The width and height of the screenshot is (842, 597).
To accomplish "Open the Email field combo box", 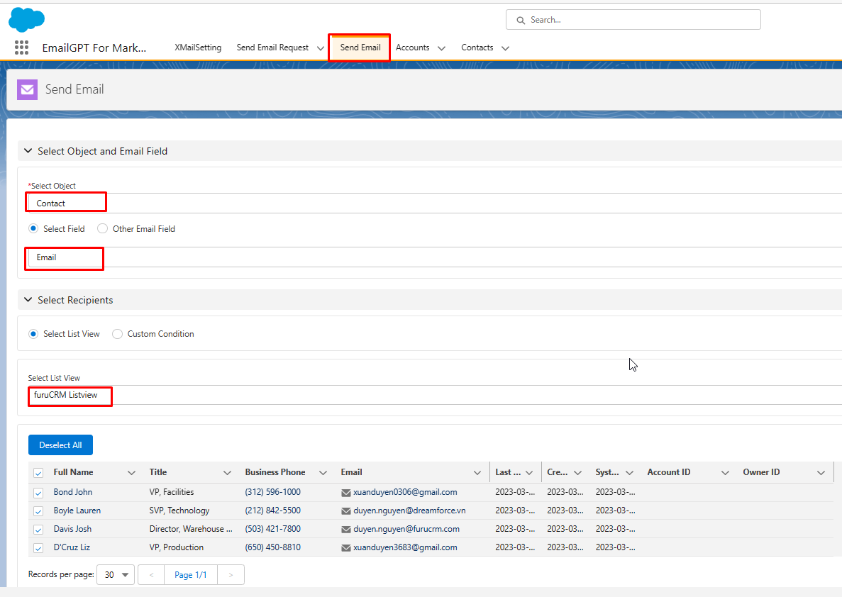I will [x=435, y=257].
